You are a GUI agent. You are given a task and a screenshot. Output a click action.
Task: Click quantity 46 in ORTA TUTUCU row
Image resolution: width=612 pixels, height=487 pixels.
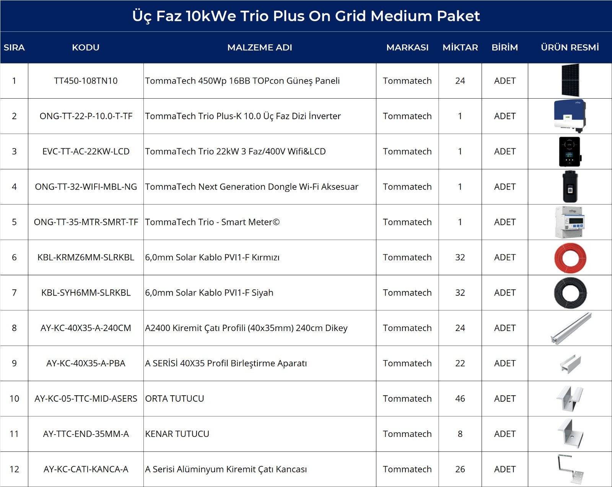tap(460, 399)
